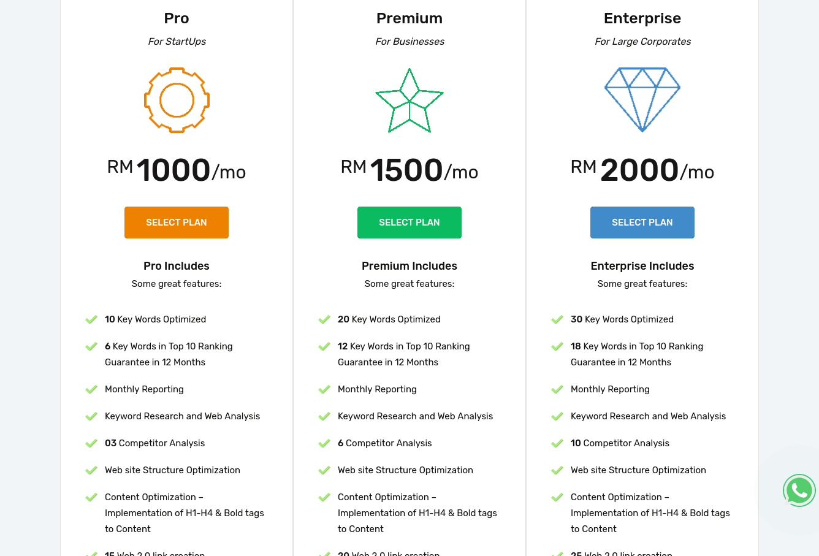This screenshot has height=556, width=819.
Task: Click checkmark next to 10 Competitor Analysis
Action: (557, 443)
